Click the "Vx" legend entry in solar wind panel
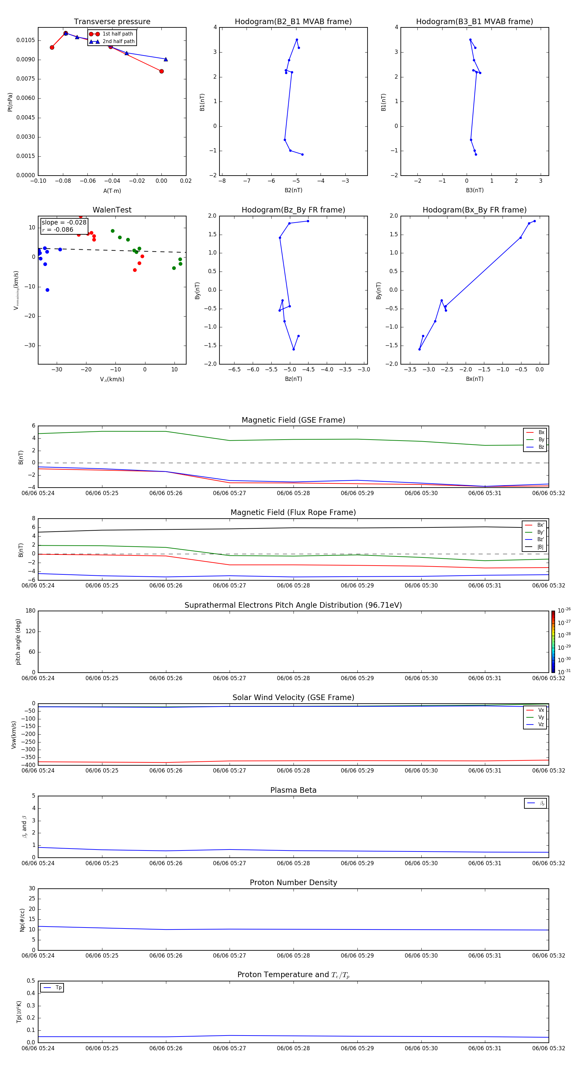Viewport: 587px width, 1077px height. tap(535, 710)
